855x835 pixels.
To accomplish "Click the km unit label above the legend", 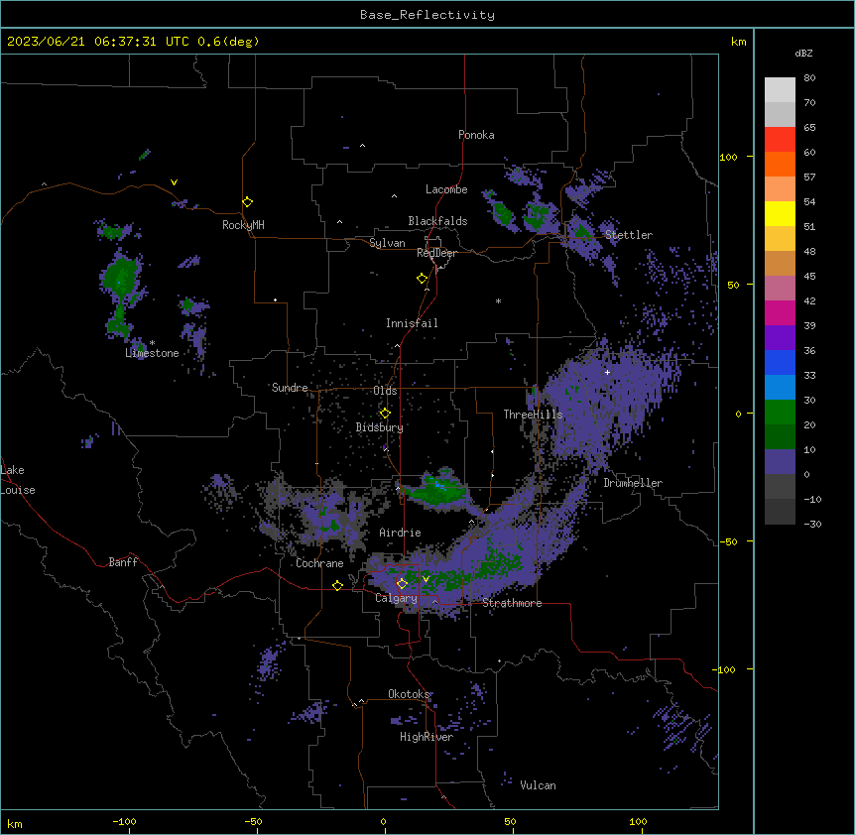I will point(739,42).
